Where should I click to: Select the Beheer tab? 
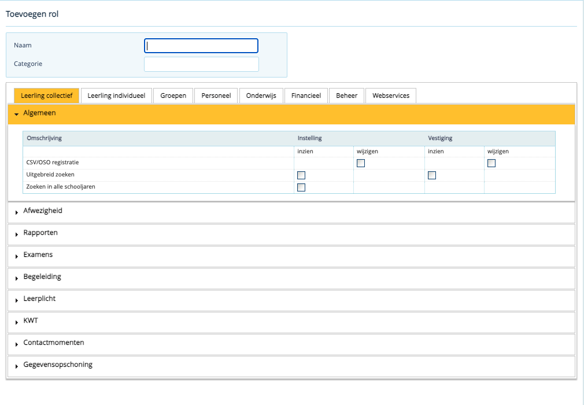[346, 96]
